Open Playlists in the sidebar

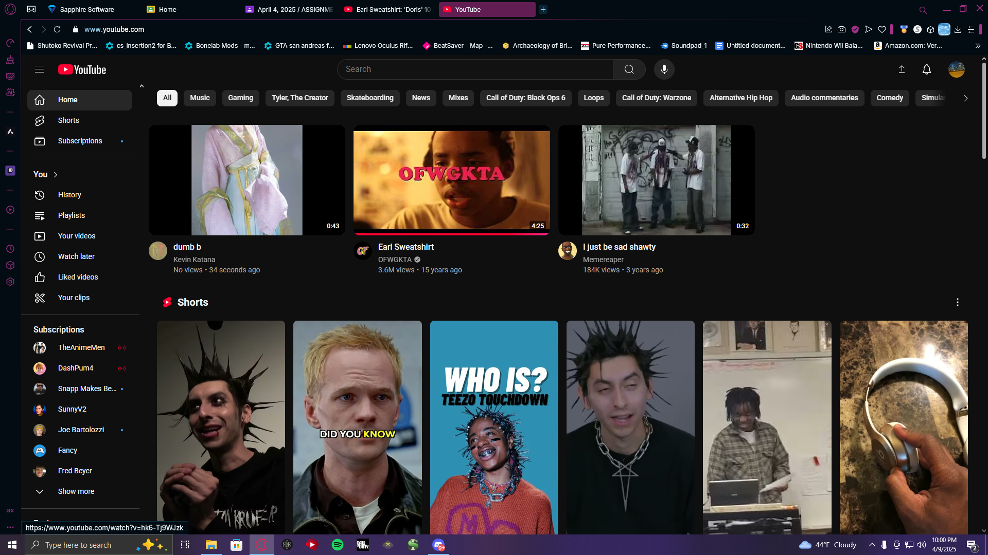[x=80, y=215]
